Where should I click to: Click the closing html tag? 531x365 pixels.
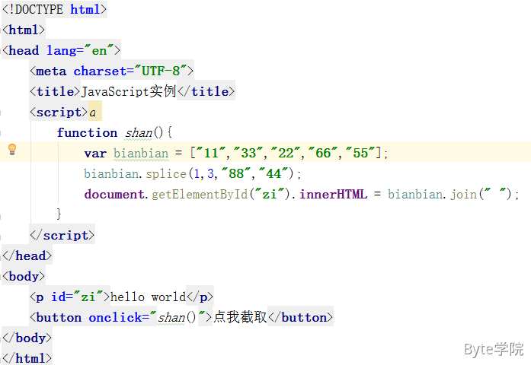click(27, 358)
